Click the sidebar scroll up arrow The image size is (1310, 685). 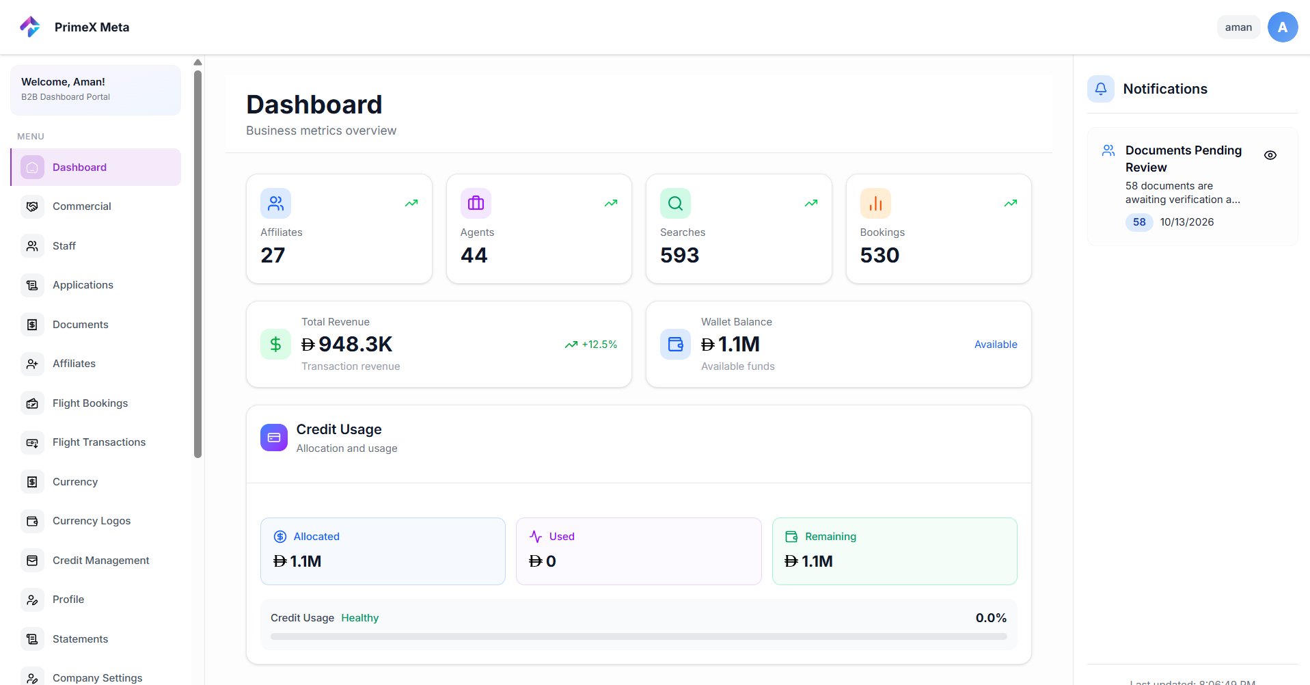198,62
